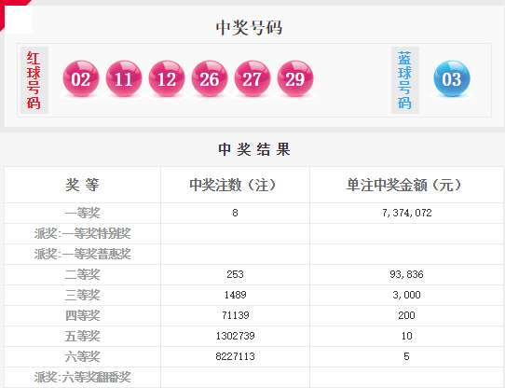Click the 派奖:一等奖普惠奖 row label

tap(82, 254)
